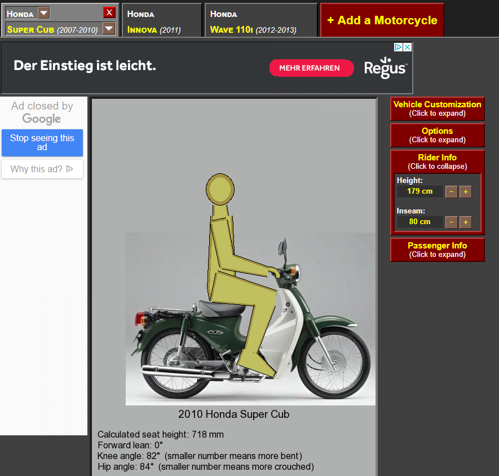Click Why this ad link
The height and width of the screenshot is (476, 499).
[42, 169]
